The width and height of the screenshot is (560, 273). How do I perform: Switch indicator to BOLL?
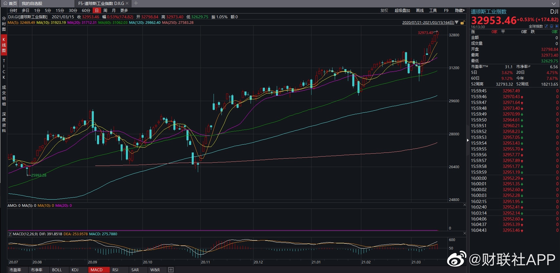[x=57, y=270]
